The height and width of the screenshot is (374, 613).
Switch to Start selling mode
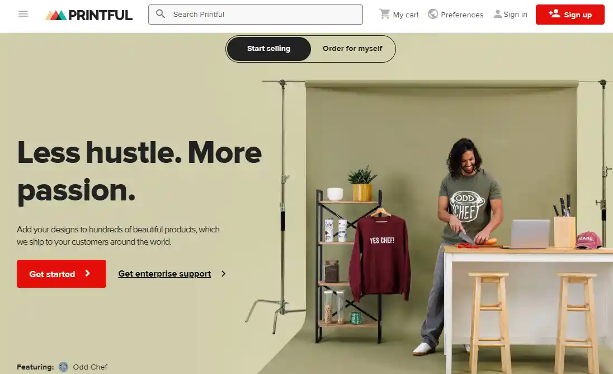[x=268, y=49]
